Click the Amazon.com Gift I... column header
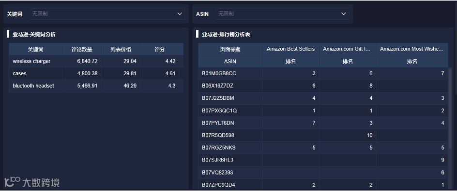 348,49
